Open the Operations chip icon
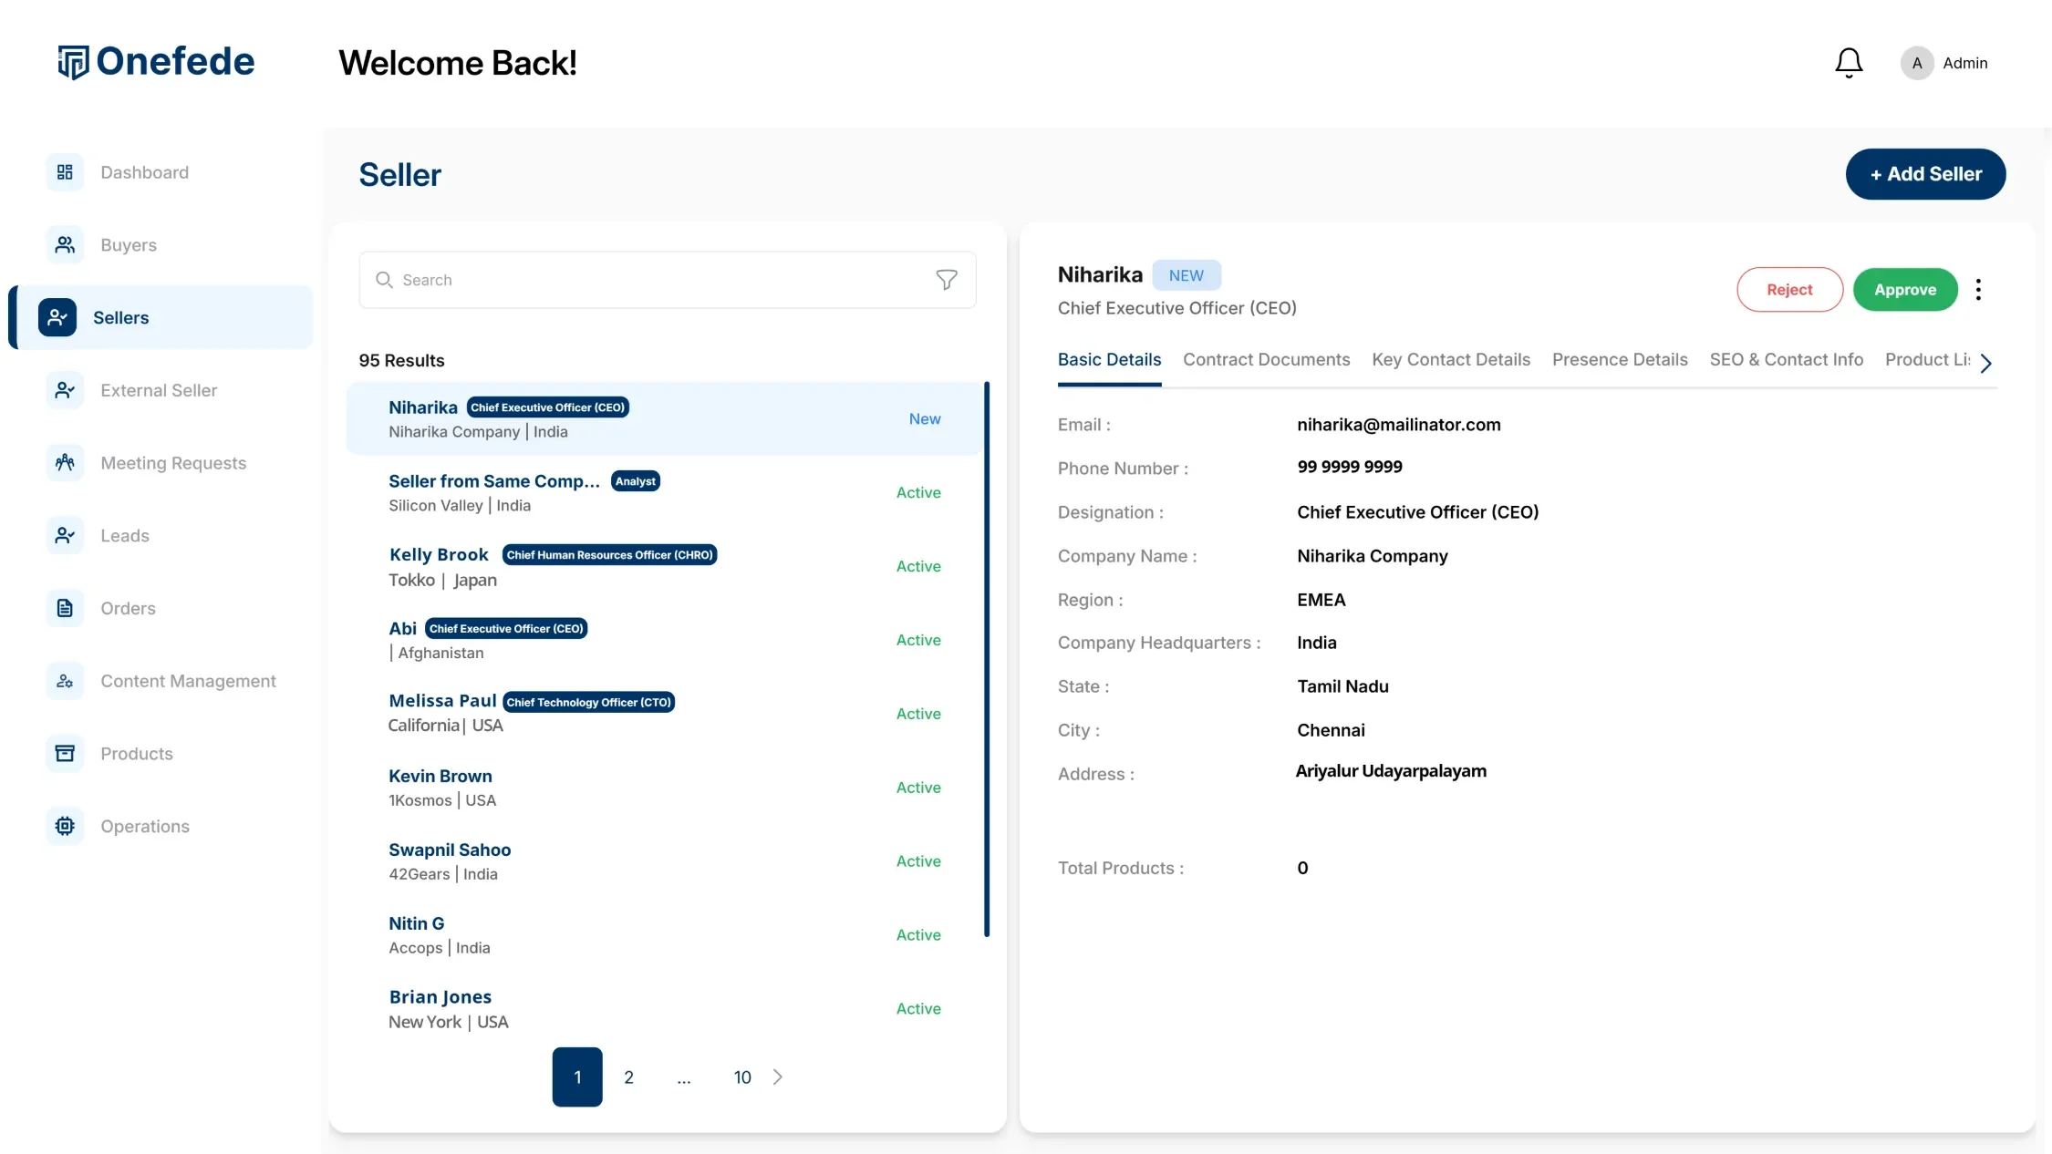The width and height of the screenshot is (2052, 1154). pos(65,826)
